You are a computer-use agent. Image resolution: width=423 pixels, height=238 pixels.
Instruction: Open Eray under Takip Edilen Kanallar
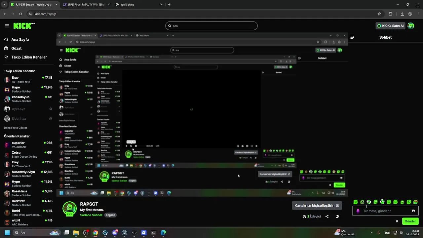[x=28, y=80]
